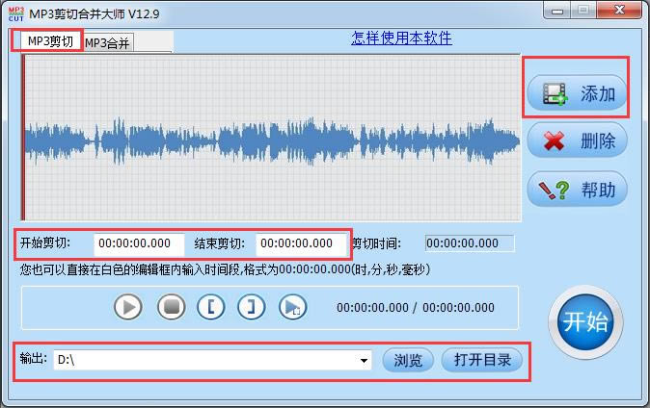This screenshot has width=650, height=408.
Task: Click 打开目录 (Open directory) button
Action: pos(481,360)
